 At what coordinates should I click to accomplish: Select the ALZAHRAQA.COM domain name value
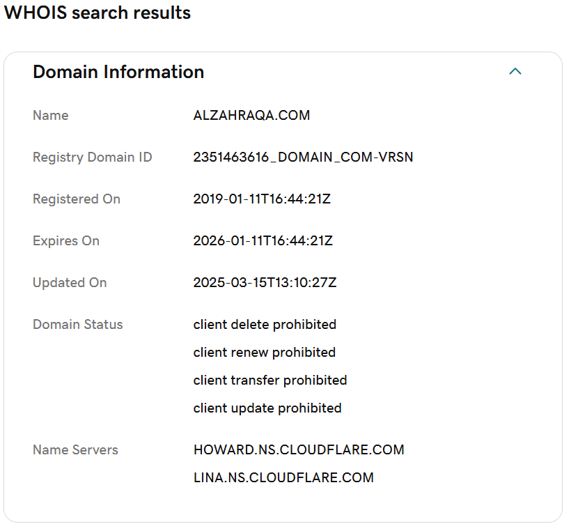pos(251,116)
